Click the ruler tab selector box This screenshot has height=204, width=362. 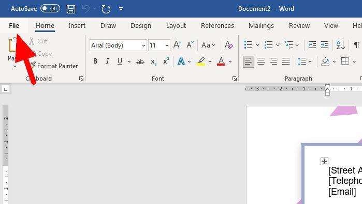[6, 89]
